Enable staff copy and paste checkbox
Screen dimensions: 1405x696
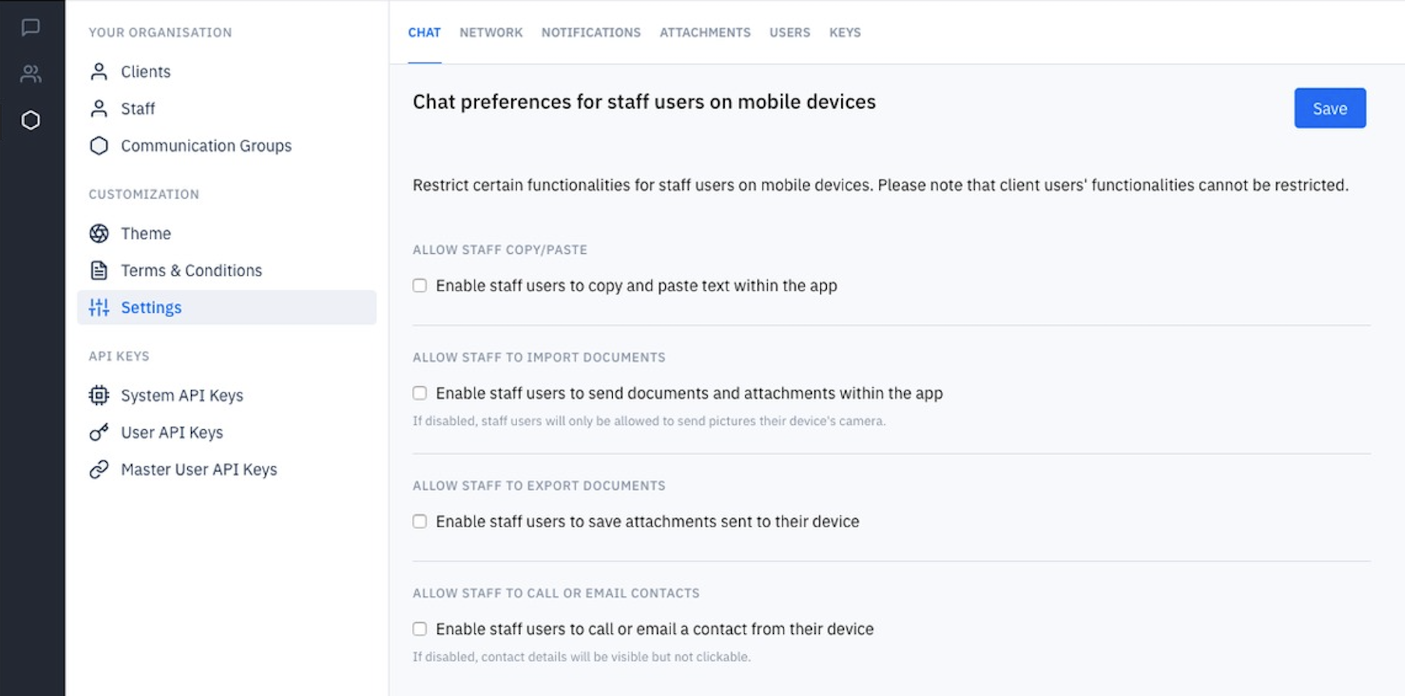point(420,286)
